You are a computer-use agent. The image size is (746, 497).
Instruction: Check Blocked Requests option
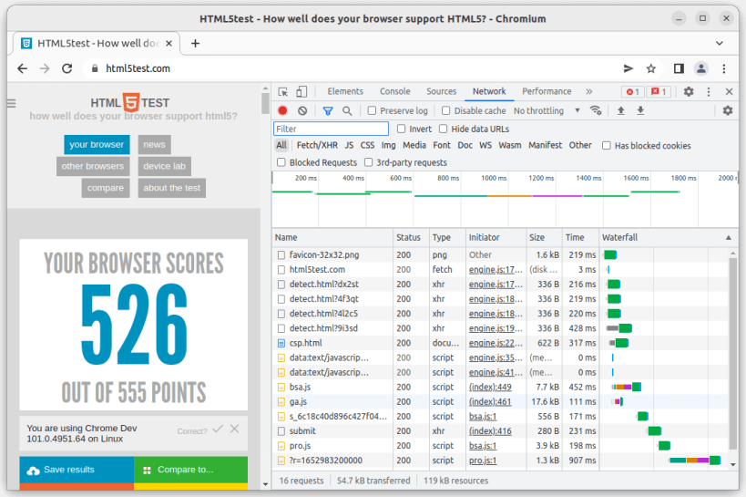click(281, 162)
